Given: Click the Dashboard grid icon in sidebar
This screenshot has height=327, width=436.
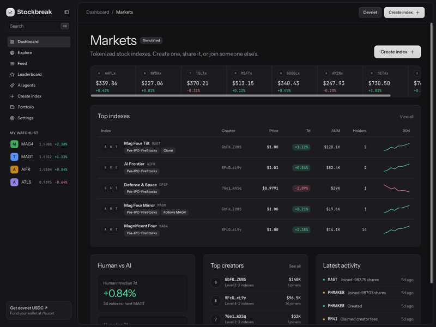Looking at the screenshot, I should pos(12,42).
